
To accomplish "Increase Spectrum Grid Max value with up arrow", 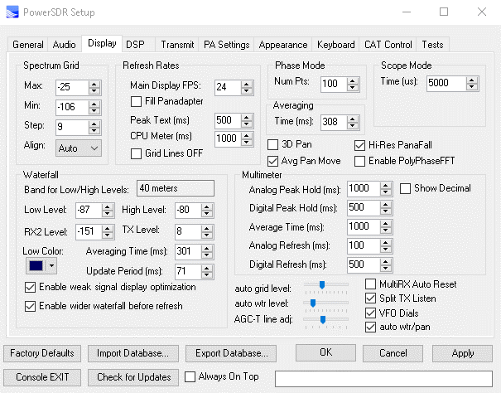I will click(x=94, y=85).
